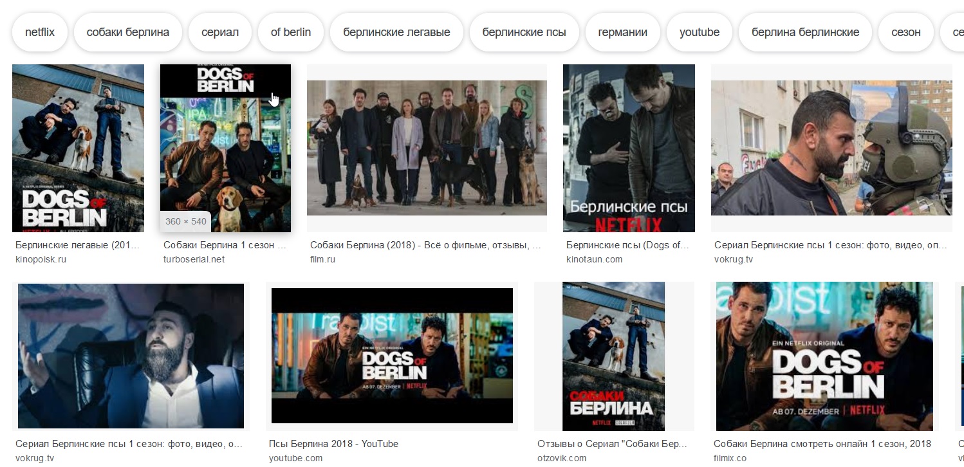The width and height of the screenshot is (964, 467).
Task: Open the "Собаки Берлина 1 сезон" title link
Action: 225,245
